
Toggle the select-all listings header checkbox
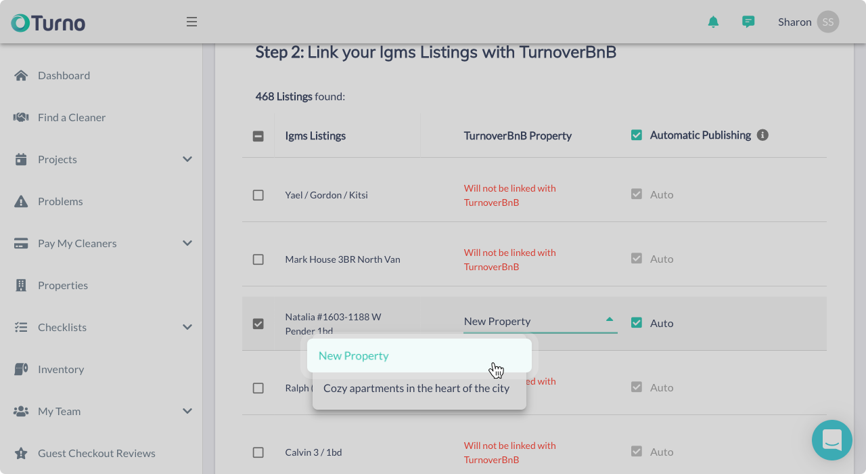coord(258,136)
